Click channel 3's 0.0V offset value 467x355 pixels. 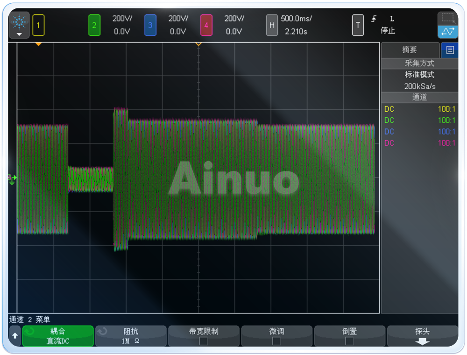178,31
